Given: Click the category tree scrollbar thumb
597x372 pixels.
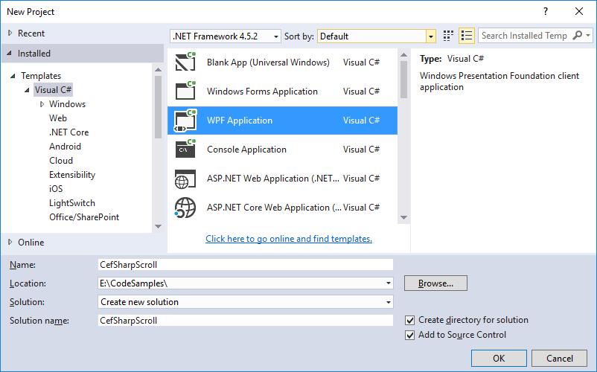Looking at the screenshot, I should pyautogui.click(x=159, y=107).
